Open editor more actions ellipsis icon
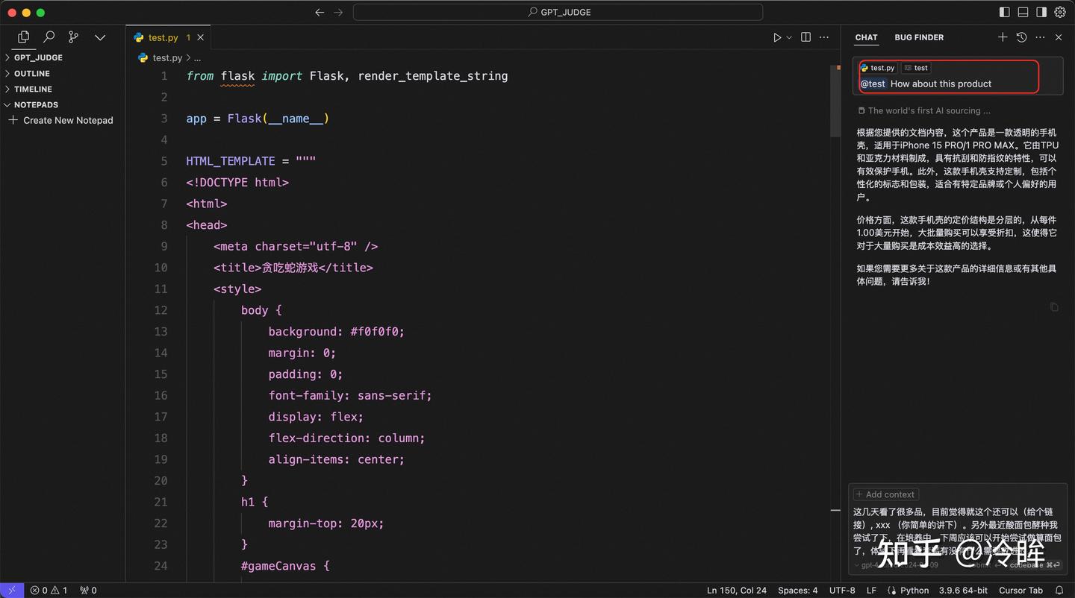 pos(824,37)
